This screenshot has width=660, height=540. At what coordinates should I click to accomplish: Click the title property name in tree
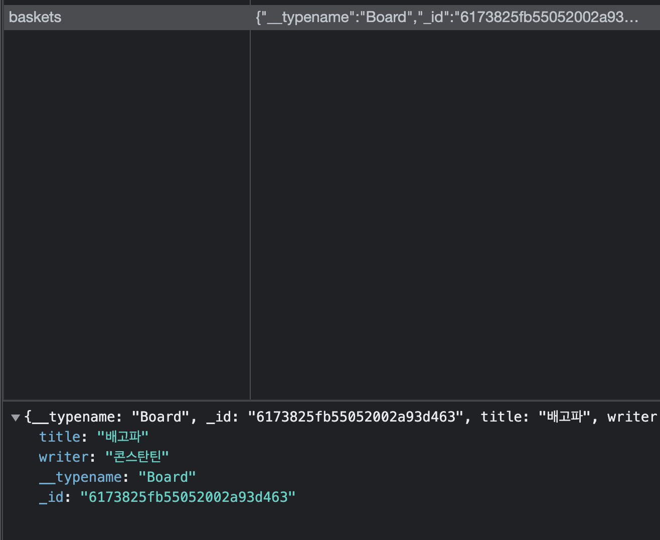pyautogui.click(x=59, y=437)
